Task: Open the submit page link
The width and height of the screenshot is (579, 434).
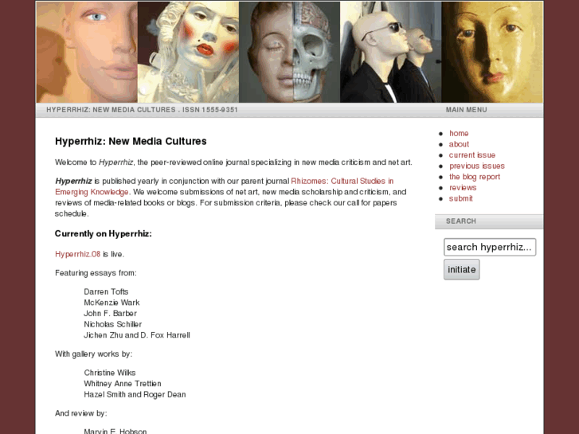Action: (460, 198)
